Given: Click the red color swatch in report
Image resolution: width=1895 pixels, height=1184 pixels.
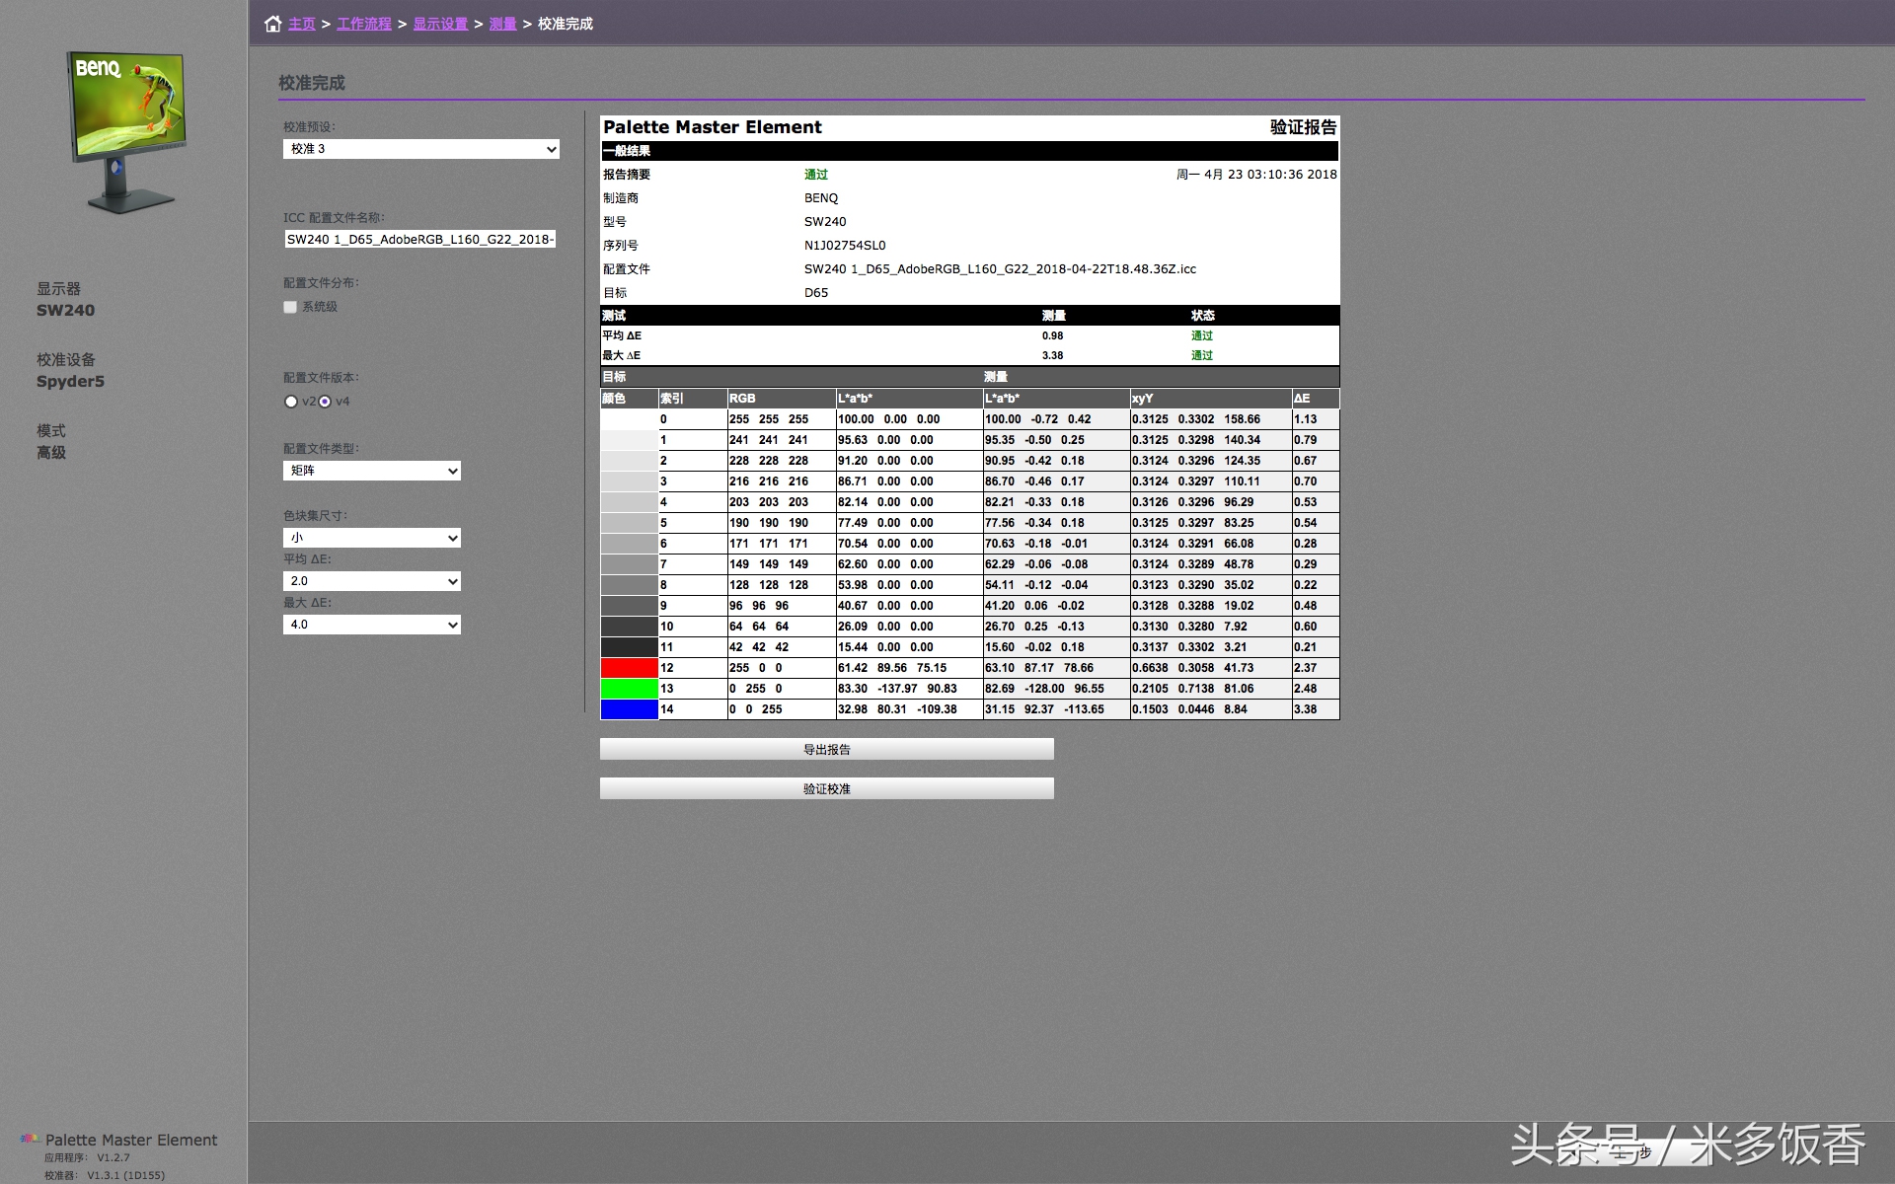Looking at the screenshot, I should [x=629, y=668].
